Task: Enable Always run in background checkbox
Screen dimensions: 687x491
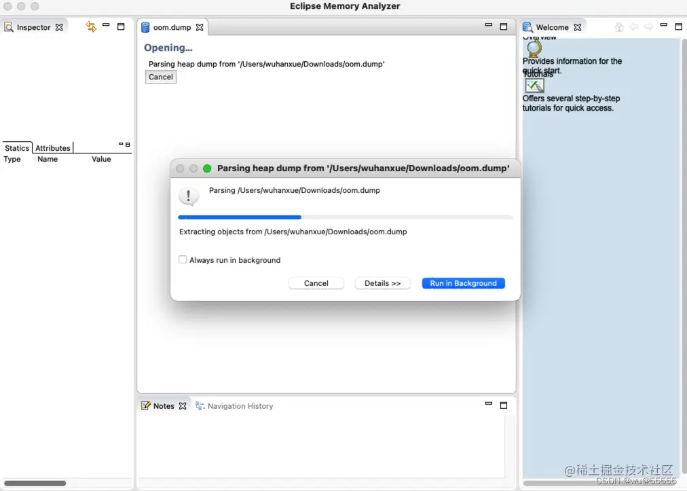Action: (183, 259)
